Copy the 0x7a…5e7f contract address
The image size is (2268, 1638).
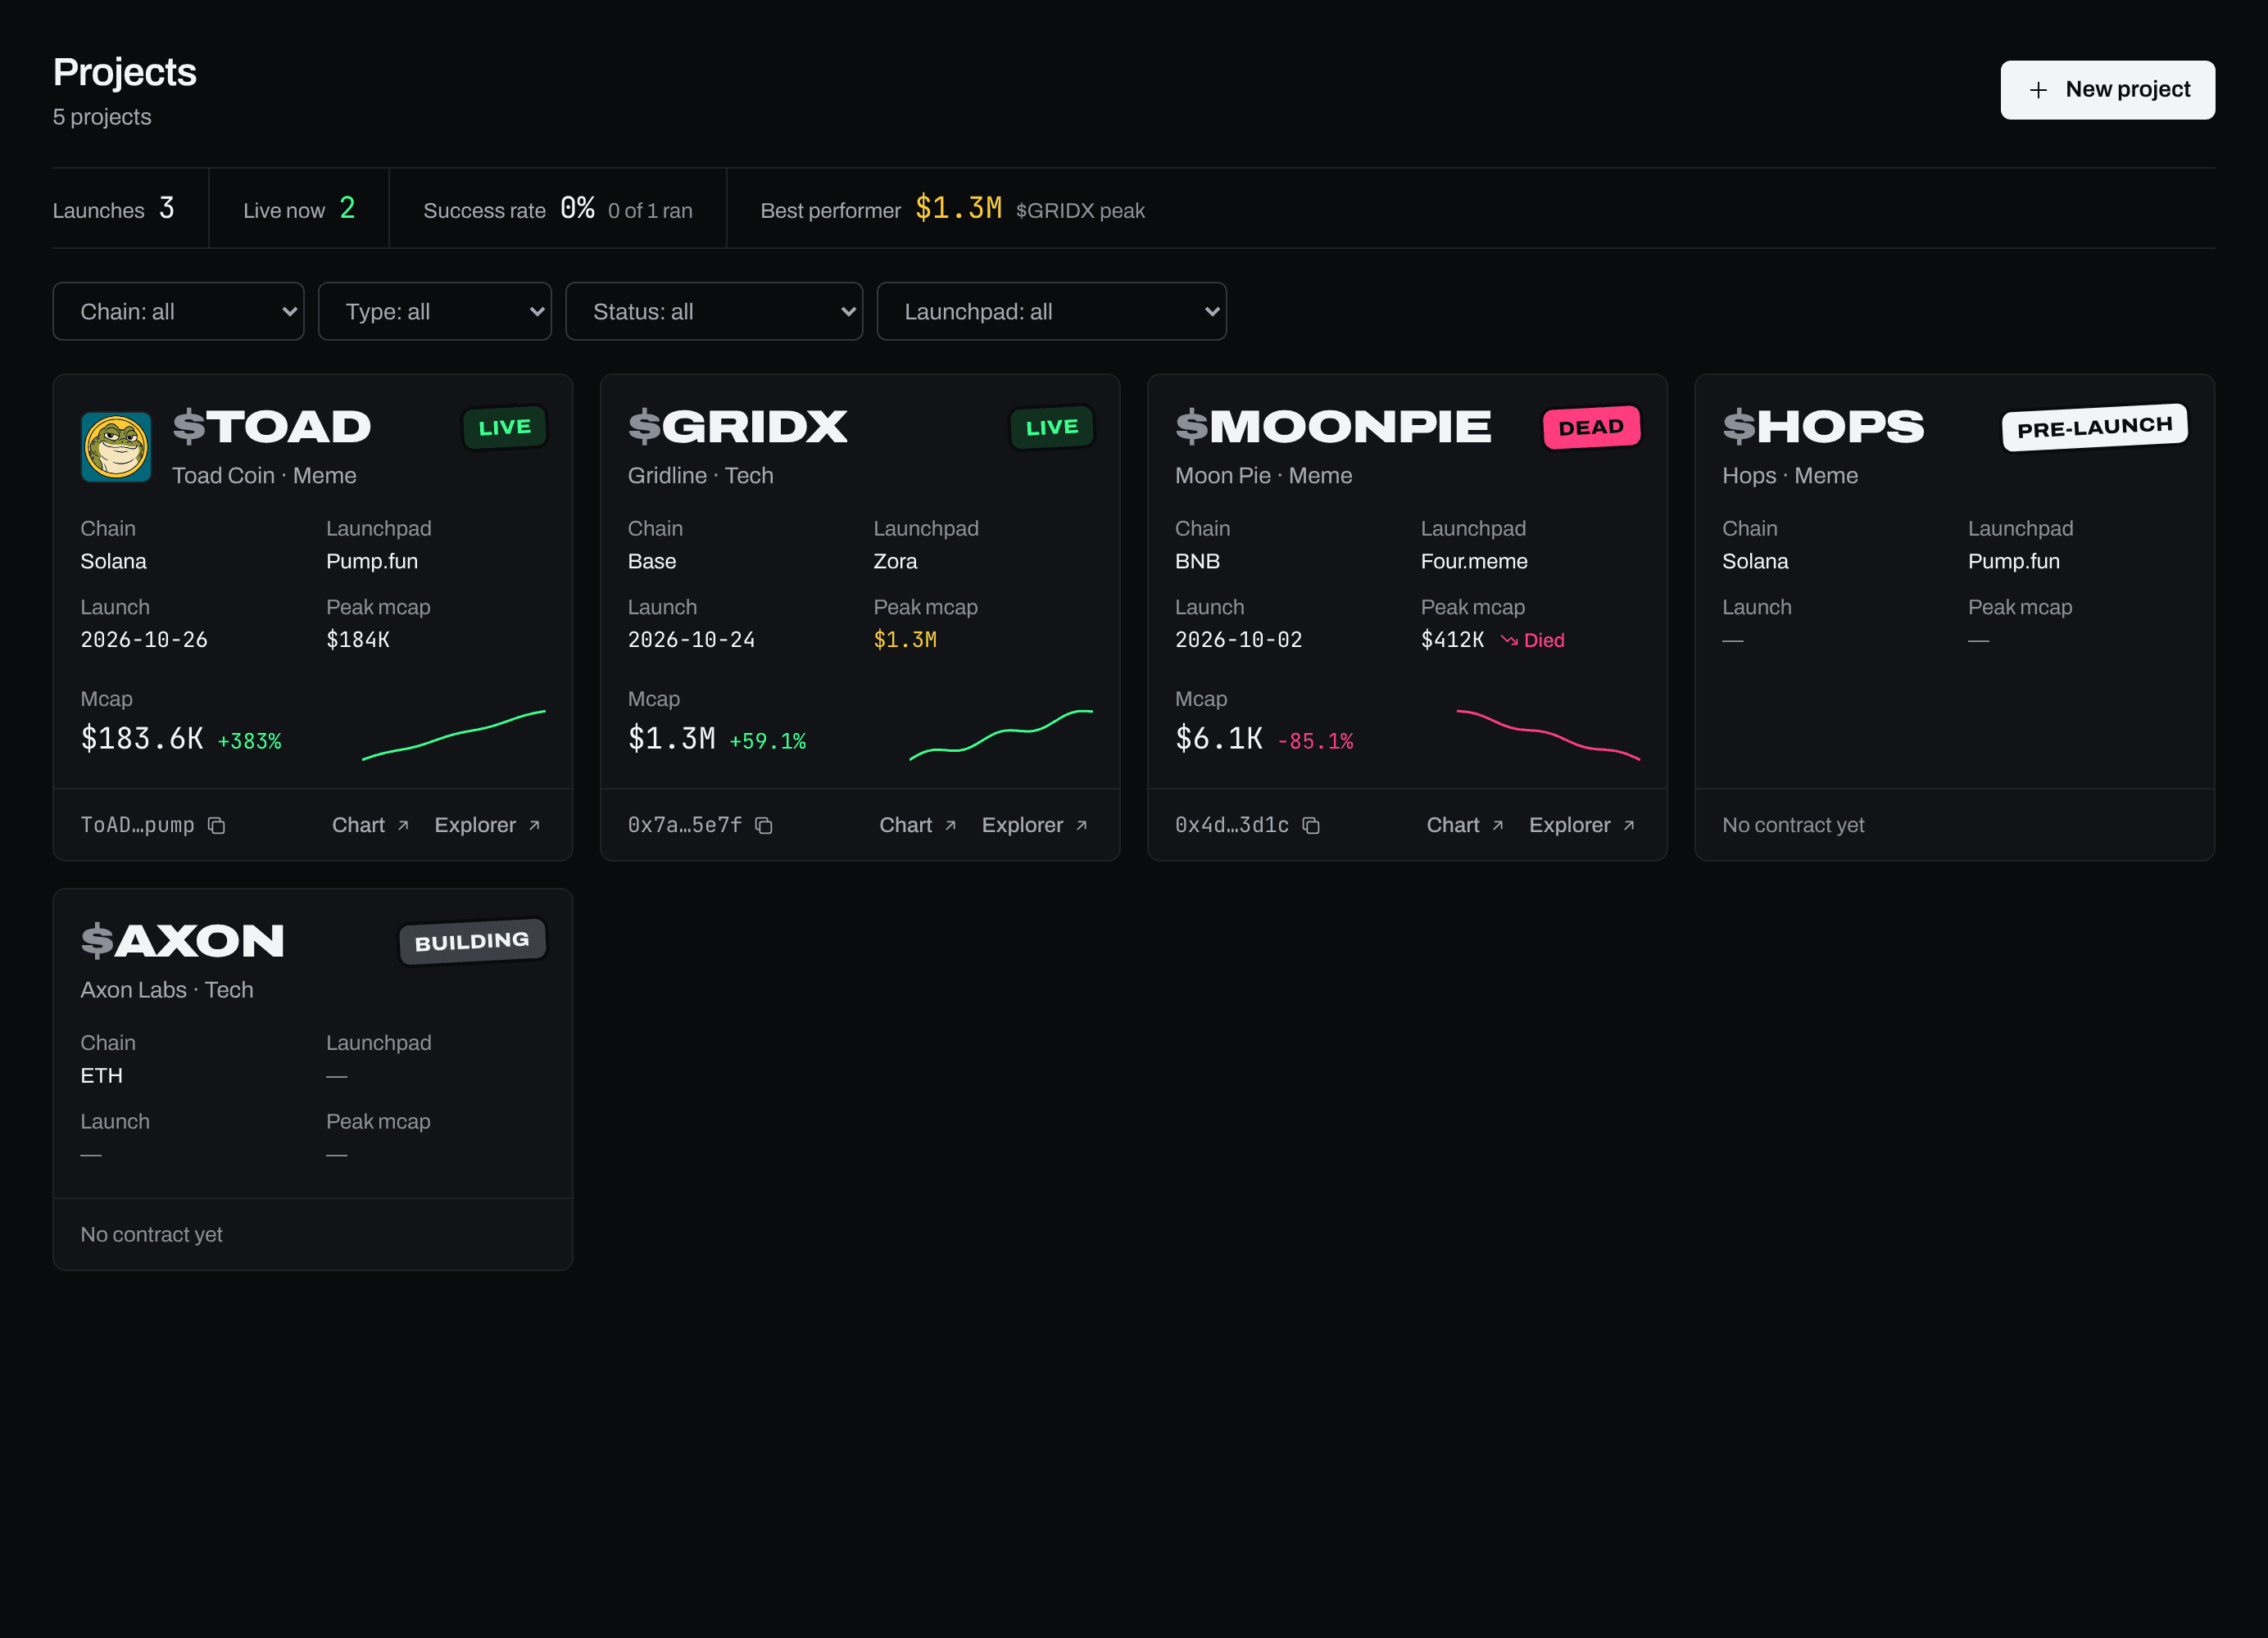764,826
